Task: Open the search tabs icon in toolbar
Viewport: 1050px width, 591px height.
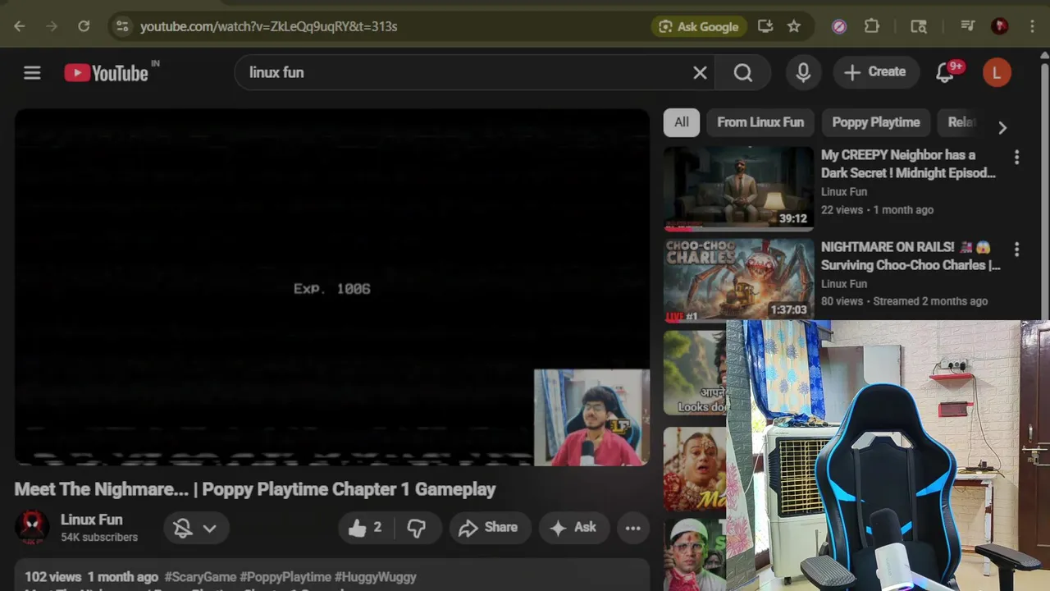Action: [x=919, y=26]
